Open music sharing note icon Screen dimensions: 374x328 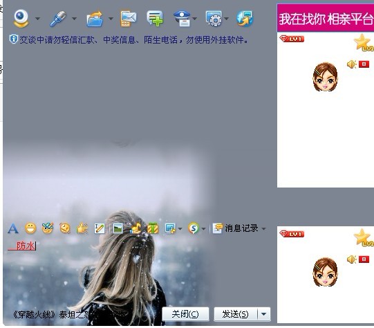click(x=135, y=228)
